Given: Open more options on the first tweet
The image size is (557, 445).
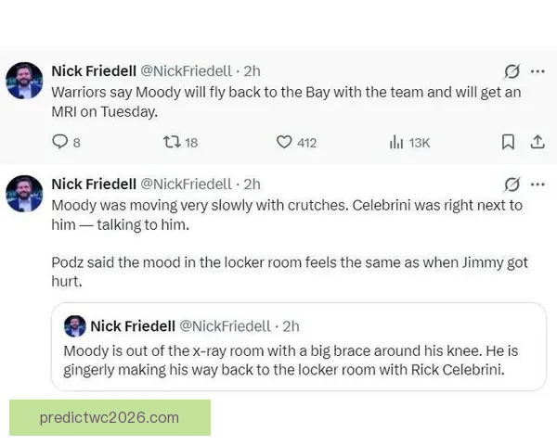Looking at the screenshot, I should tap(537, 71).
